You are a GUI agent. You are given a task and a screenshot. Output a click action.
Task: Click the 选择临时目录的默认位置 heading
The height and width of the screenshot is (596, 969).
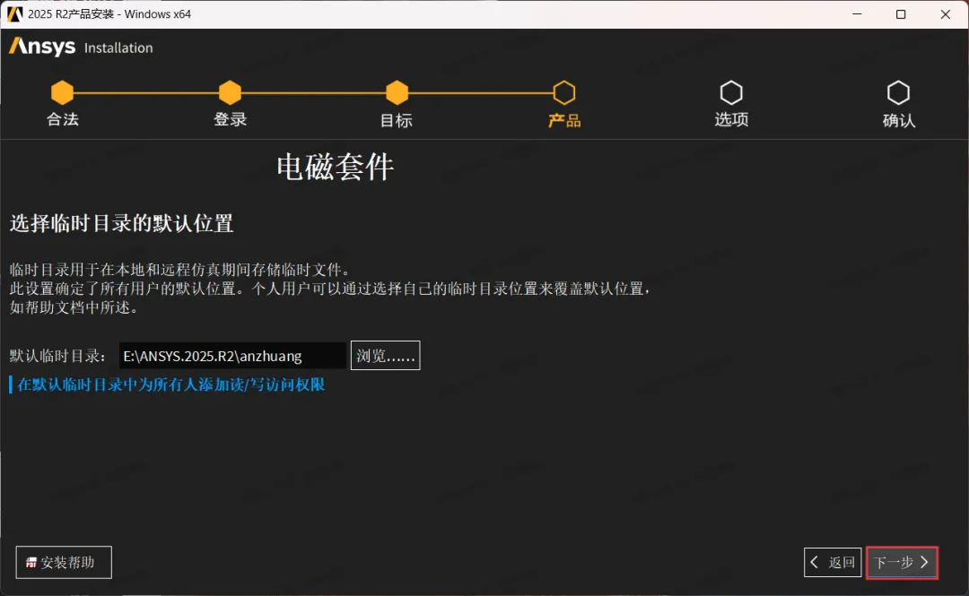122,223
